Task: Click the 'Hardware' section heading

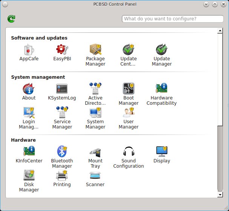Action: pos(23,140)
